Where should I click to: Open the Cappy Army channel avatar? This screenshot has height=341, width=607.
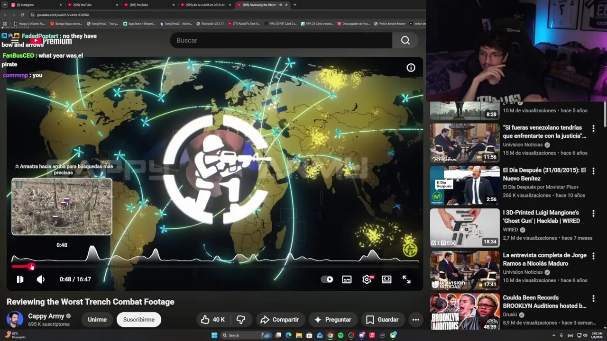click(15, 320)
